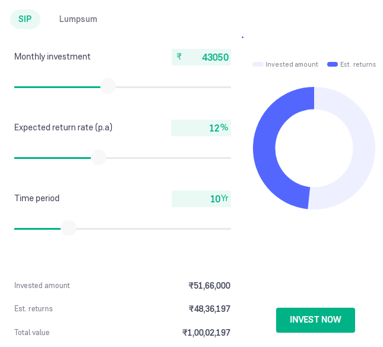Click the expected return rate slider handle

click(99, 158)
